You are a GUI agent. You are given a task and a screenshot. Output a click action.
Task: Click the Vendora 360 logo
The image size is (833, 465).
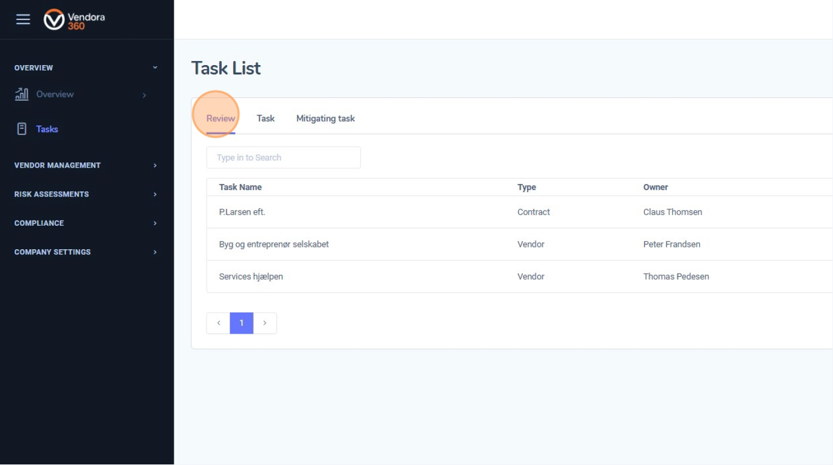pos(74,19)
